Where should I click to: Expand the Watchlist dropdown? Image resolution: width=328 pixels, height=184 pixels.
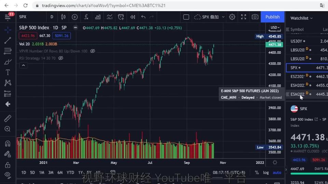301,18
